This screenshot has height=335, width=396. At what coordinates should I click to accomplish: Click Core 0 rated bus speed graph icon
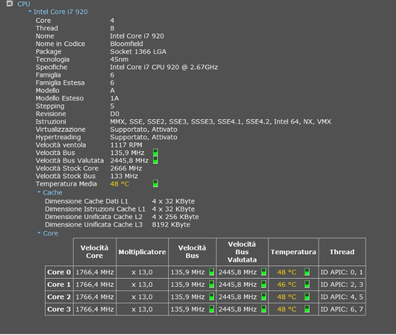tap(263, 272)
